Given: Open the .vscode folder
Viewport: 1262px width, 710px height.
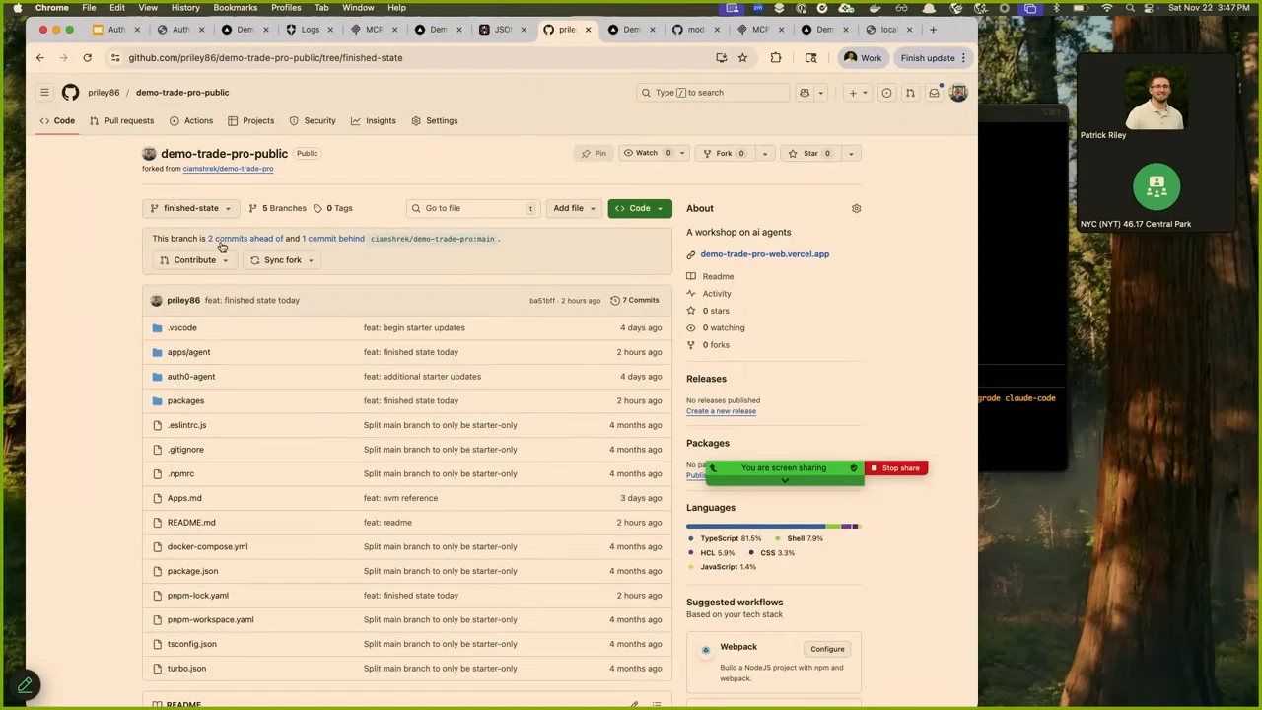Looking at the screenshot, I should coord(182,327).
